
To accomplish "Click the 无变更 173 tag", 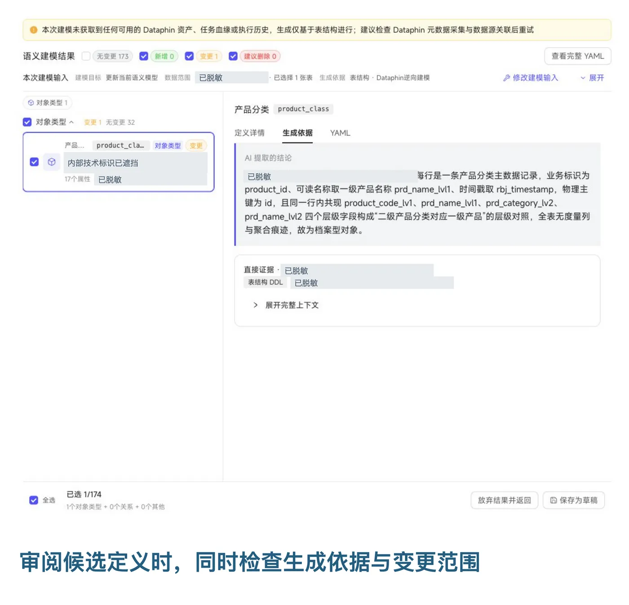I will click(x=113, y=56).
